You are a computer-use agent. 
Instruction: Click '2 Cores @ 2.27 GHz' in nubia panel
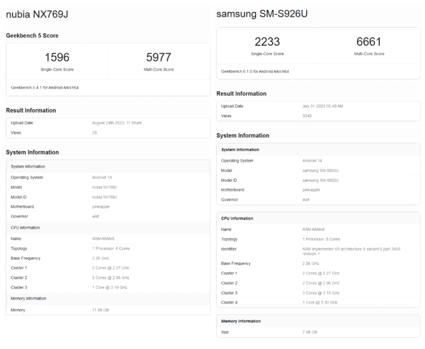pos(110,268)
